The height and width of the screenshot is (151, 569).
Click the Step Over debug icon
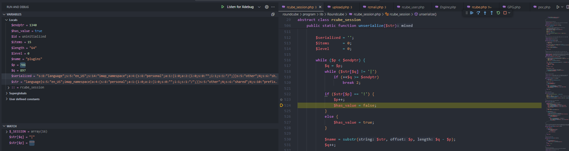click(x=478, y=13)
